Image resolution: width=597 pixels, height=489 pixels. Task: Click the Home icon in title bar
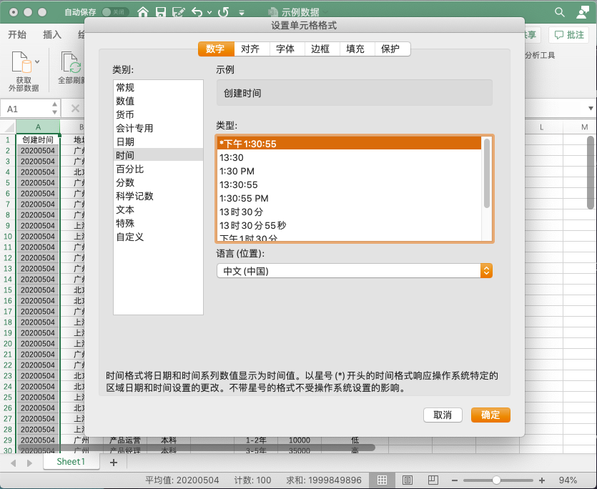143,12
